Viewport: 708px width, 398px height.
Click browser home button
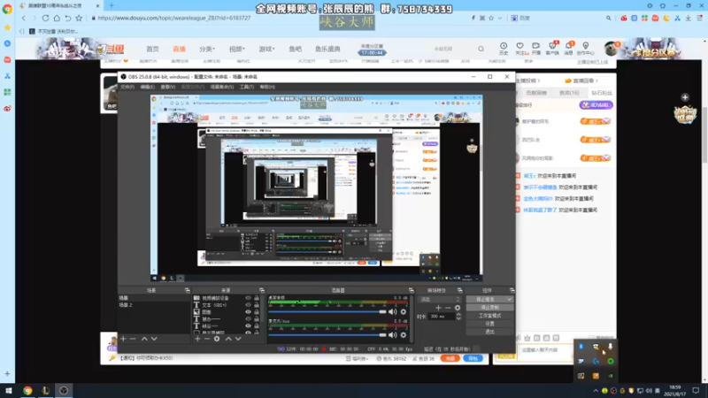[57, 18]
